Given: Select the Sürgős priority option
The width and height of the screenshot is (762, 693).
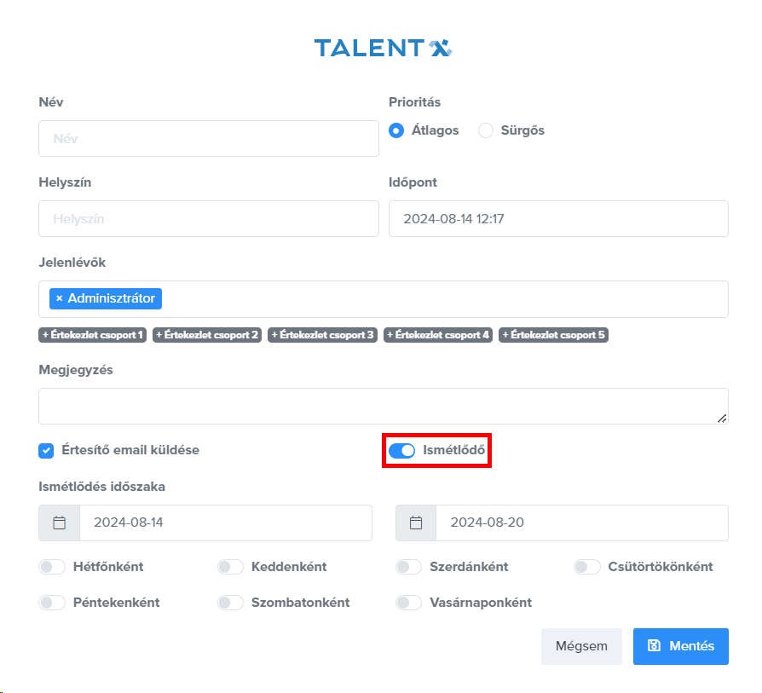Looking at the screenshot, I should point(486,130).
